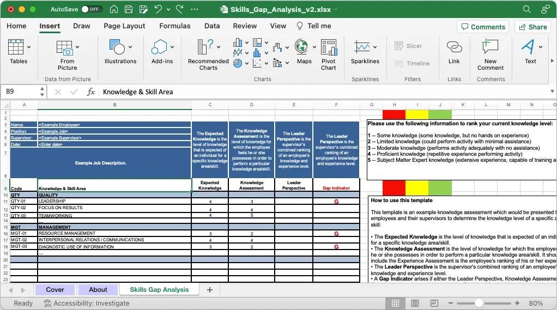This screenshot has height=310, width=557.
Task: Add a New Comment
Action: 490,55
